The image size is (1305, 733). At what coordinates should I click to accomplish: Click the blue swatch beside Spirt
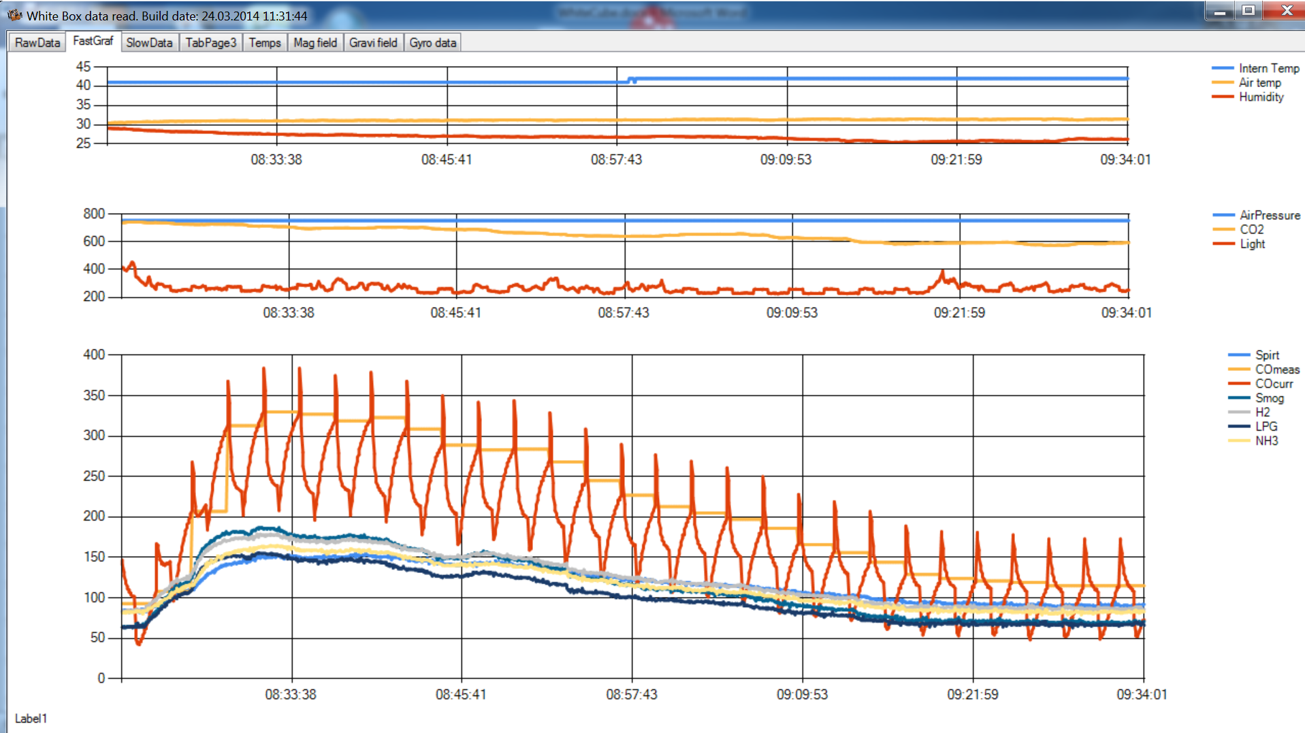tap(1240, 355)
